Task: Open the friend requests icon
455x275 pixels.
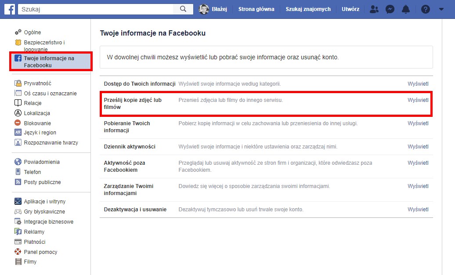Action: tap(374, 9)
